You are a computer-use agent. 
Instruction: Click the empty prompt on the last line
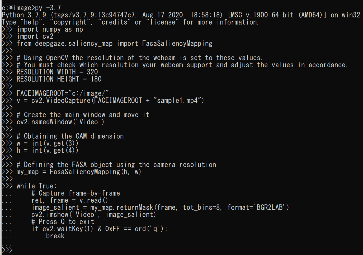point(16,250)
